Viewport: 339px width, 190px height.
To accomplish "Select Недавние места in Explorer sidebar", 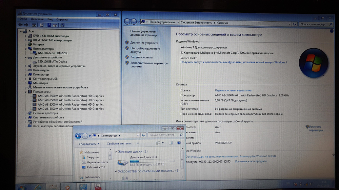I will click(x=97, y=162).
